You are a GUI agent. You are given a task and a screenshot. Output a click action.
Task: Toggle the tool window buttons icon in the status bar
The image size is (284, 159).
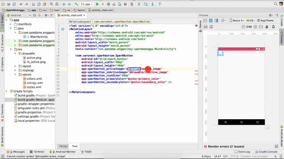click(2, 156)
